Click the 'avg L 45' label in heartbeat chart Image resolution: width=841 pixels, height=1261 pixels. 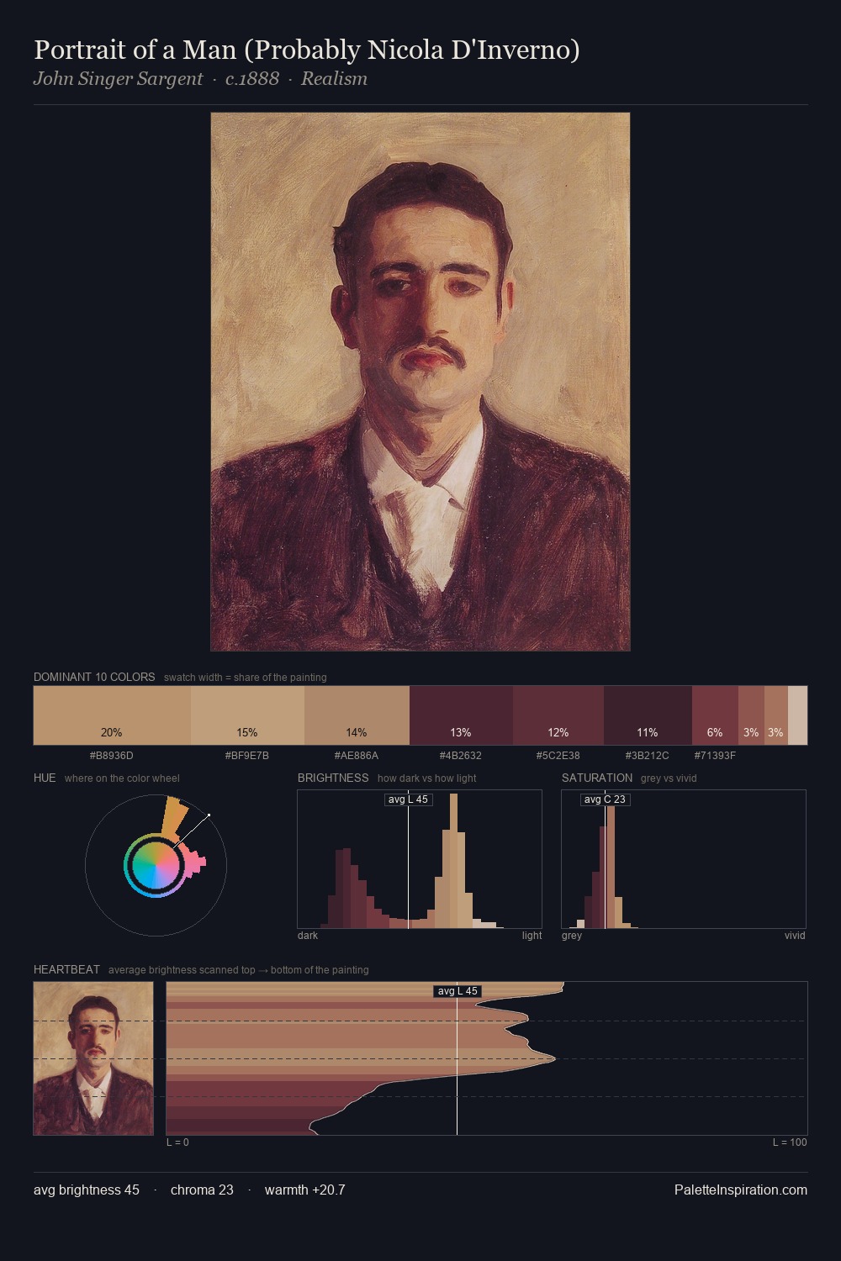(457, 991)
